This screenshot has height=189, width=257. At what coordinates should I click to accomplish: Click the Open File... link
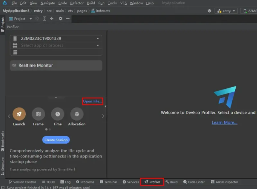click(x=93, y=101)
